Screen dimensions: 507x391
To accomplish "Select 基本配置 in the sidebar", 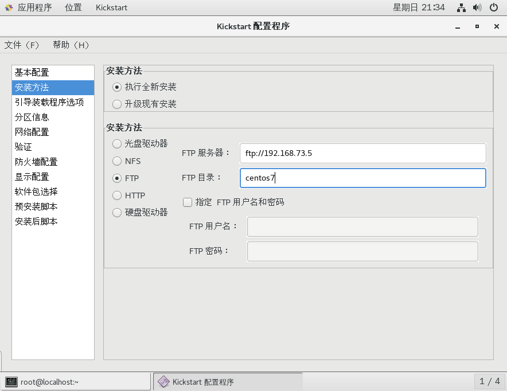I will click(x=53, y=73).
